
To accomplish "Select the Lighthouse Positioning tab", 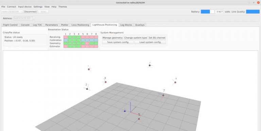I will pyautogui.click(x=105, y=24).
